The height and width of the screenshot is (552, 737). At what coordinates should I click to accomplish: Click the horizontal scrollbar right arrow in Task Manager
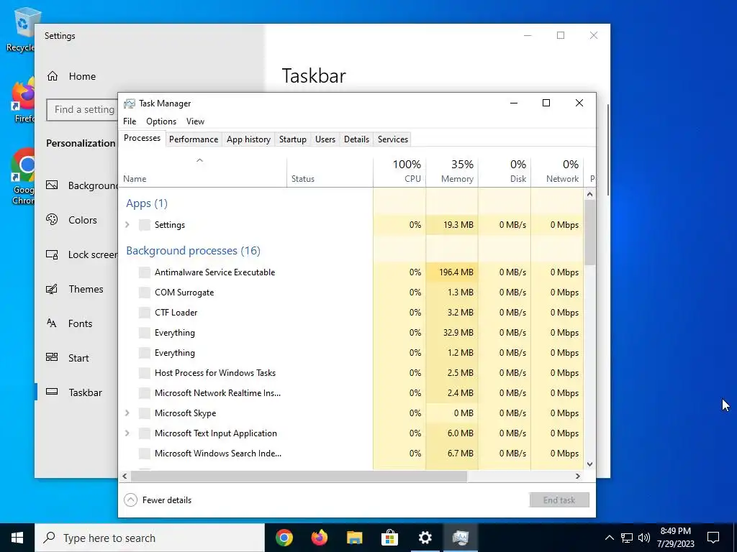coord(578,476)
